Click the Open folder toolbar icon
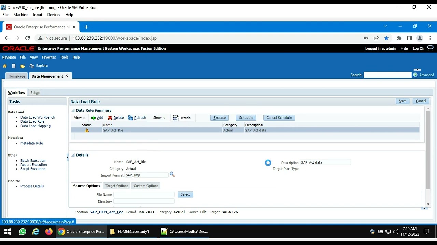Image resolution: width=437 pixels, height=245 pixels. [x=23, y=66]
